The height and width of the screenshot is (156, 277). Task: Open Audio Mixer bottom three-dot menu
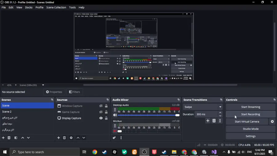pyautogui.click(x=121, y=138)
